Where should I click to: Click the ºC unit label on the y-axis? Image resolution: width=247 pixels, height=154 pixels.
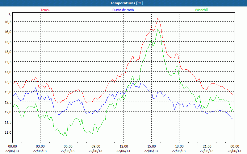pos(10,14)
